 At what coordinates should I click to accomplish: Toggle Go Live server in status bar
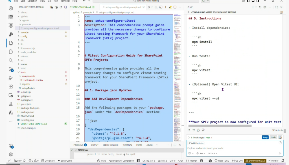click(x=237, y=161)
